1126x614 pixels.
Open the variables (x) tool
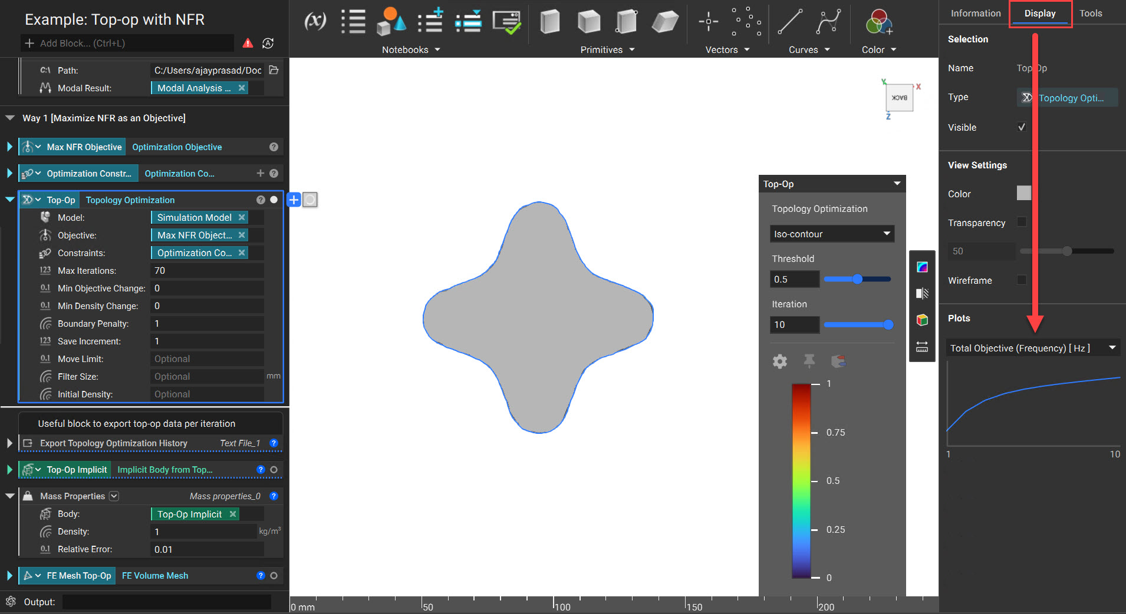tap(315, 21)
